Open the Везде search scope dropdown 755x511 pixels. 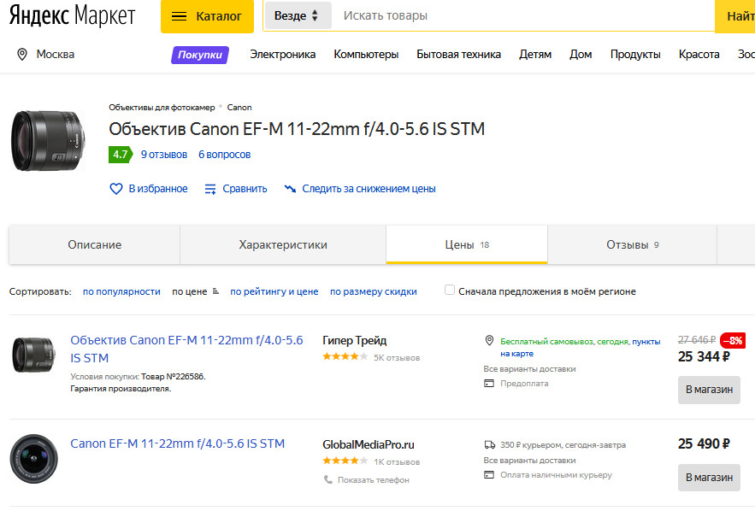298,15
